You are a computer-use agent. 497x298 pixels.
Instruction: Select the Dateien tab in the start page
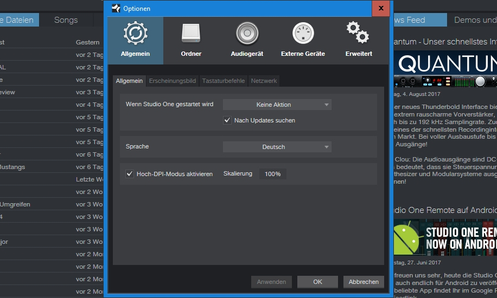(20, 20)
